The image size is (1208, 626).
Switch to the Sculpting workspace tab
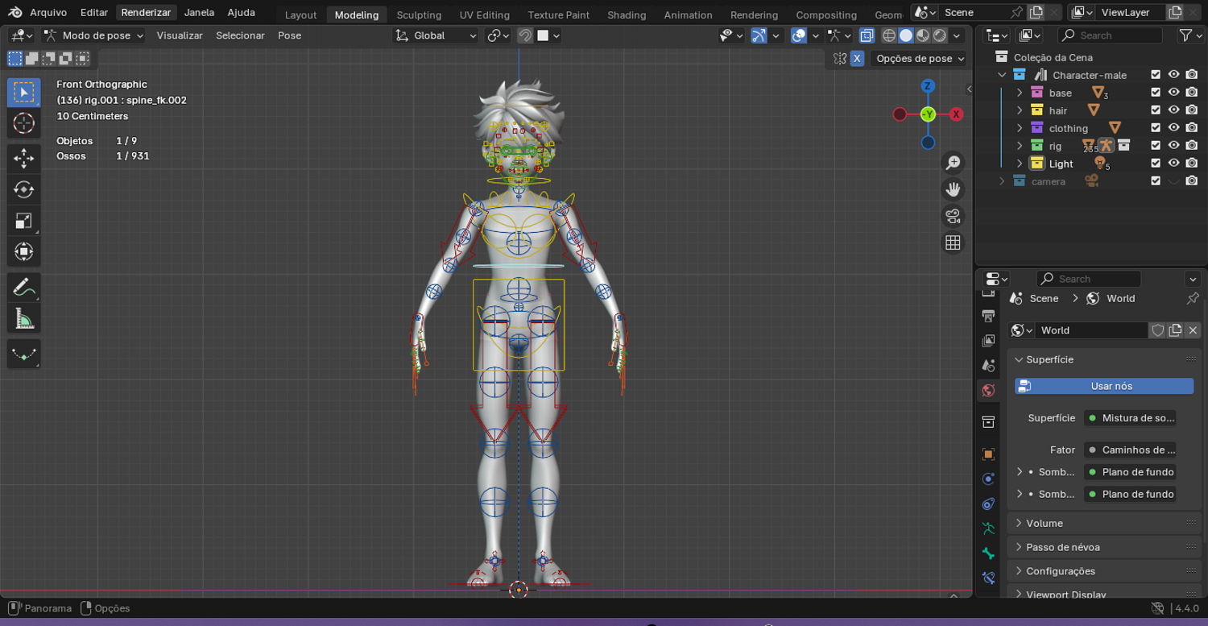click(419, 15)
